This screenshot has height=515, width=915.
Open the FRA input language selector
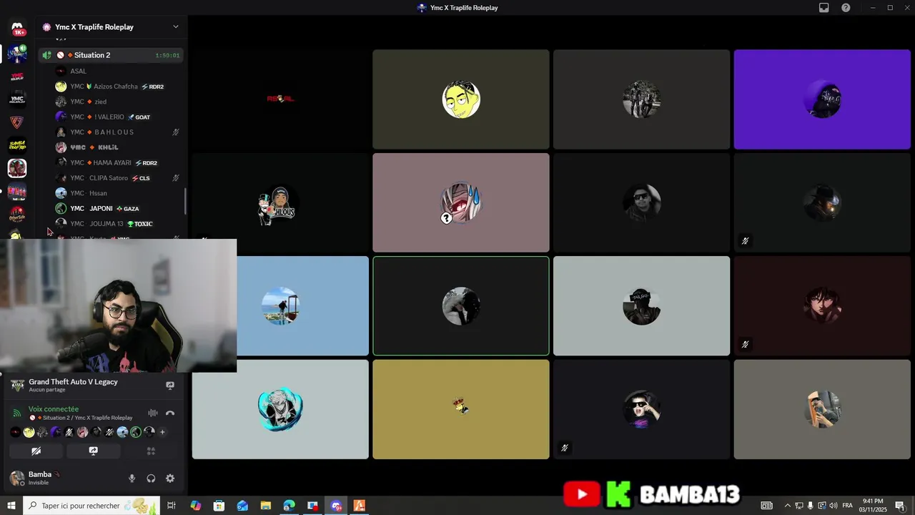pos(847,506)
